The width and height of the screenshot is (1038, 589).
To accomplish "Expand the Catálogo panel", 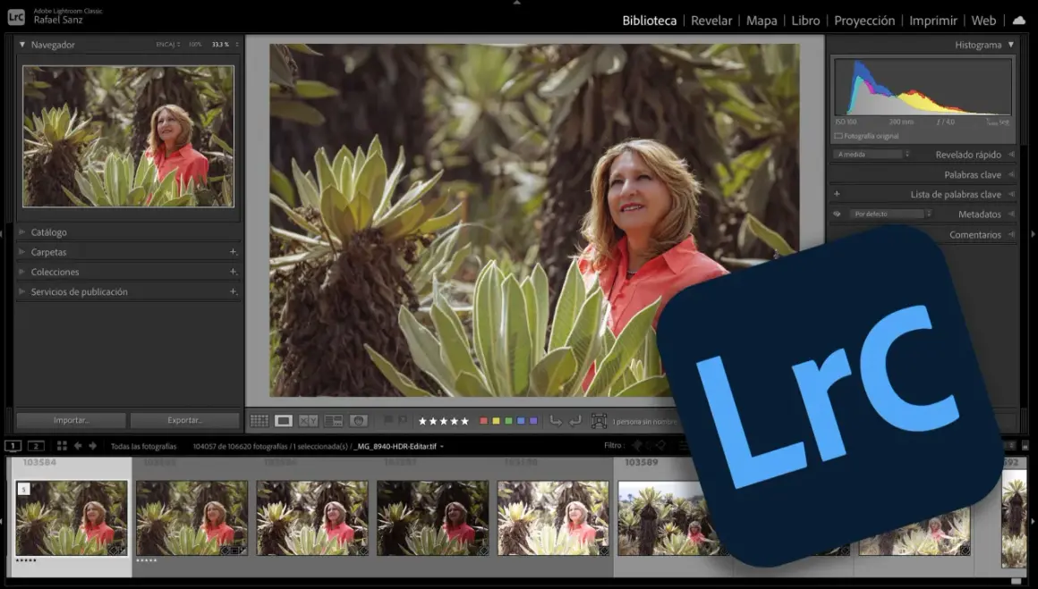I will point(21,232).
